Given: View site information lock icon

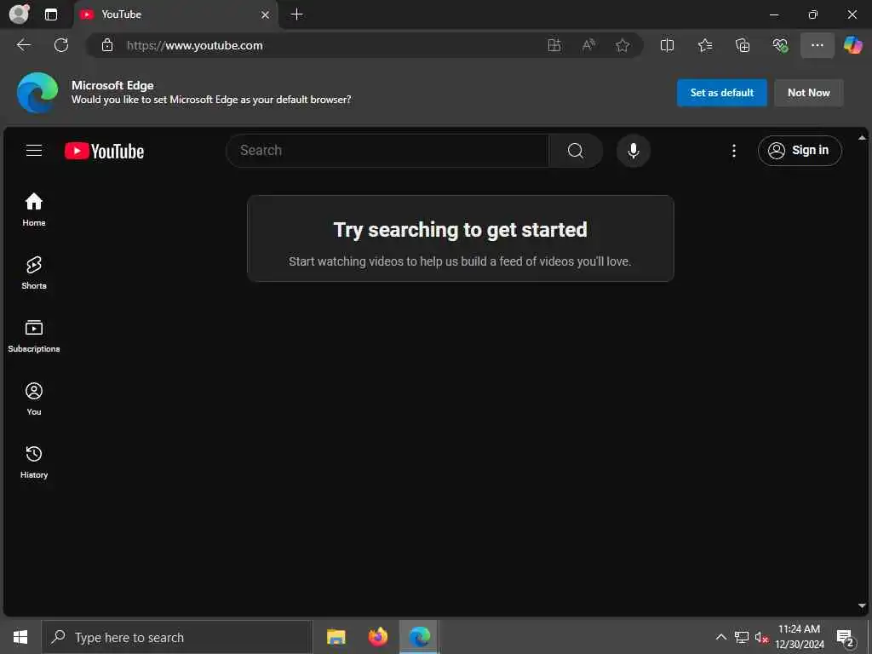Looking at the screenshot, I should click(x=107, y=45).
